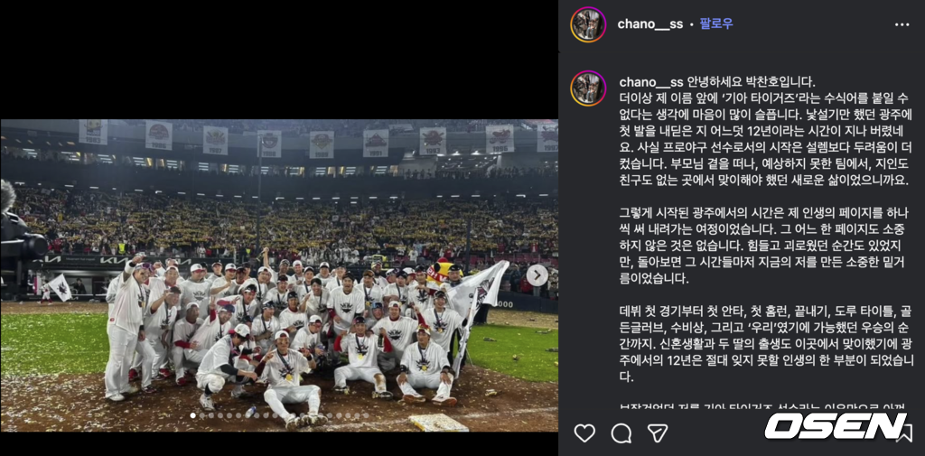Open more options three-dot menu
The width and height of the screenshot is (925, 456).
[x=902, y=24]
